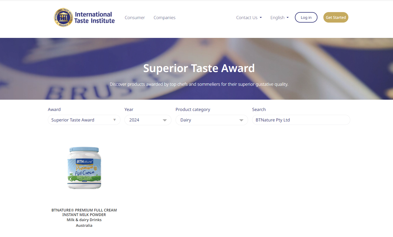Click the small triangle in the Award select

(x=115, y=120)
